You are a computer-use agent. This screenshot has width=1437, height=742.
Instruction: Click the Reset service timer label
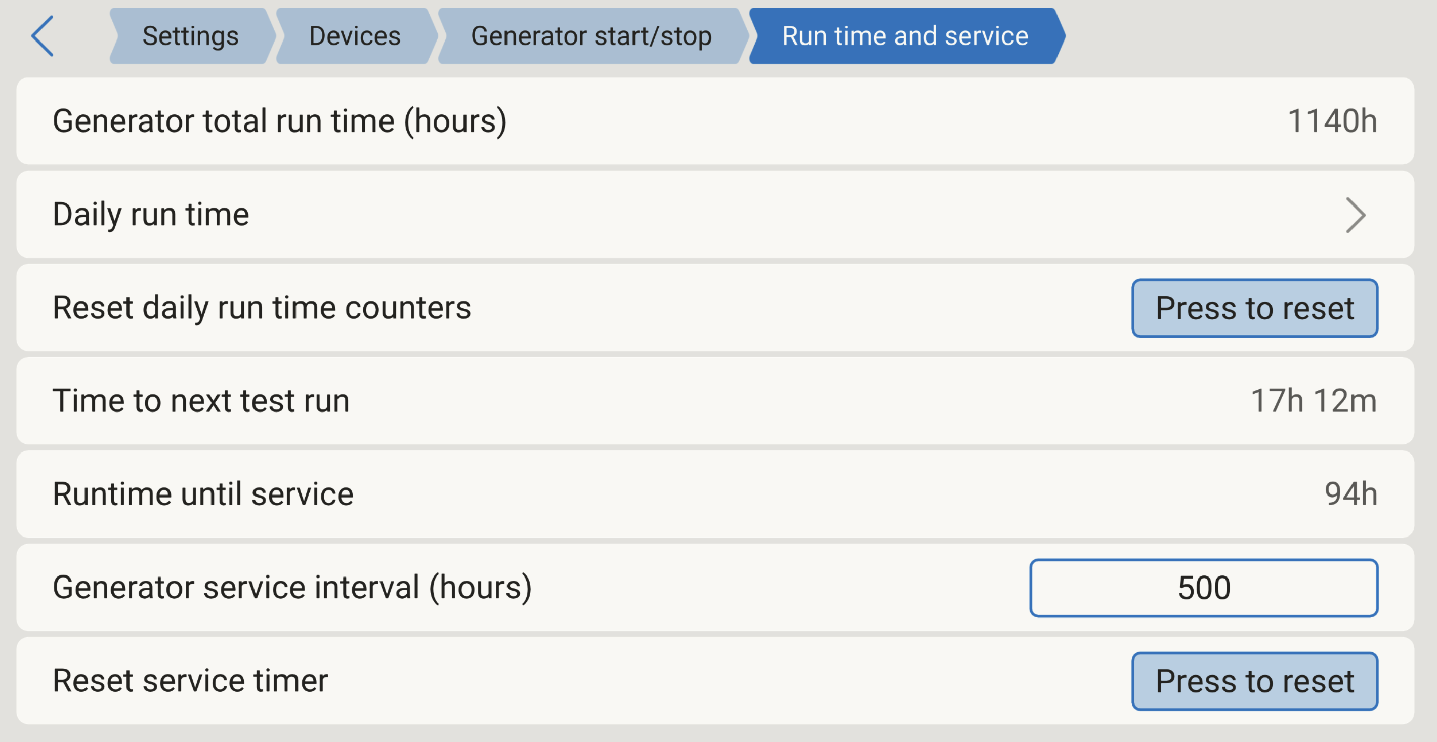click(x=190, y=681)
